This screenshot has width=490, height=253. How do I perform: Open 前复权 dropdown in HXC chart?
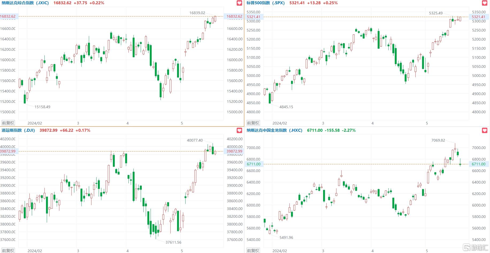pyautogui.click(x=253, y=251)
